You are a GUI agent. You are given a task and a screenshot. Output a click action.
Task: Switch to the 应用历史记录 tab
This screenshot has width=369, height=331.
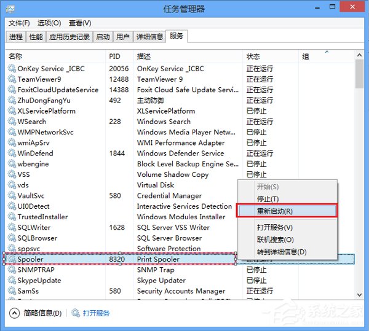[x=69, y=37]
